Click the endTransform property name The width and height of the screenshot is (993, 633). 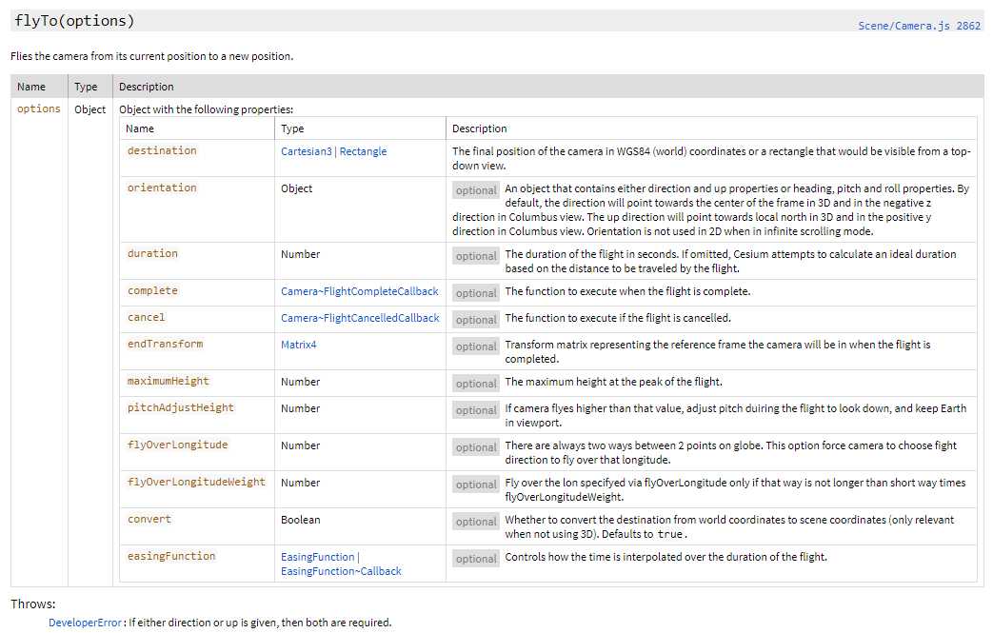(166, 345)
